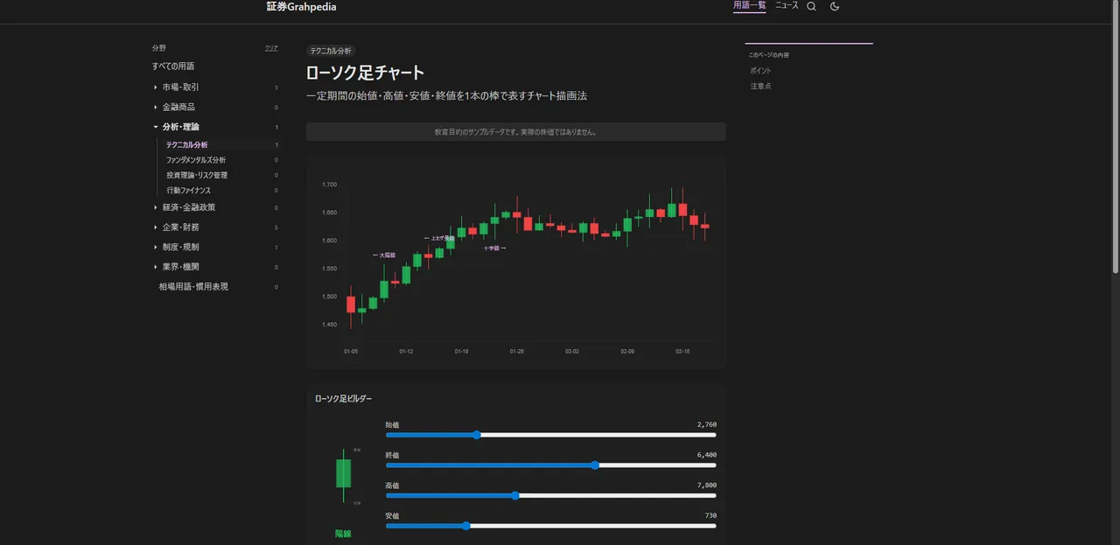This screenshot has width=1120, height=545.
Task: Click the クリア filter link
Action: tap(271, 48)
